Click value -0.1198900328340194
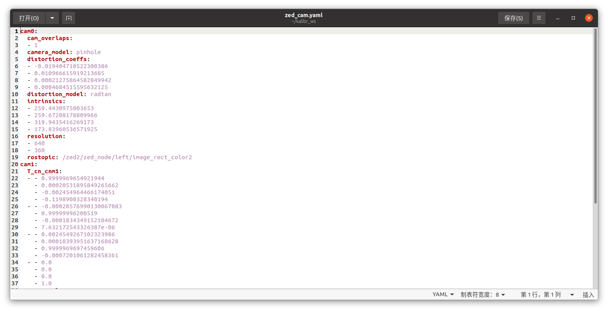 (x=74, y=199)
